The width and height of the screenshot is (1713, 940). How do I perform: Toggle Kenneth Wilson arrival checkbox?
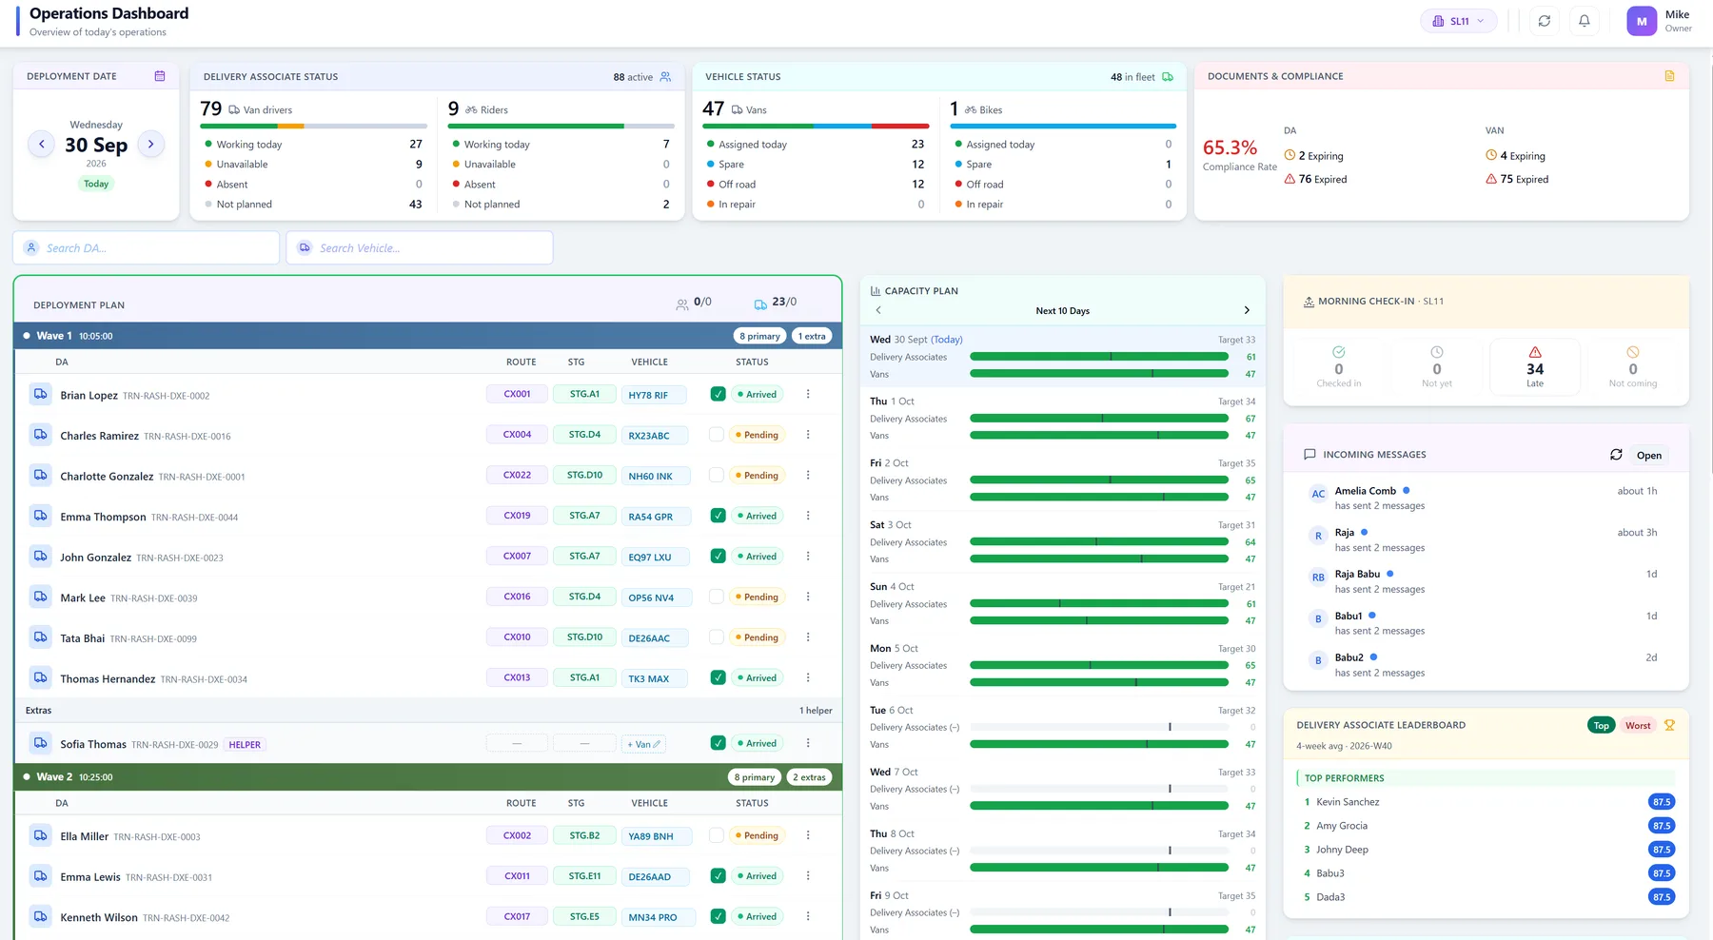(719, 917)
